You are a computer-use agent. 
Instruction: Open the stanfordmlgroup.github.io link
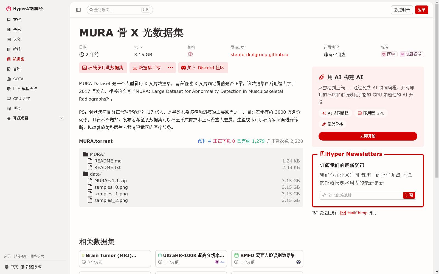[259, 55]
